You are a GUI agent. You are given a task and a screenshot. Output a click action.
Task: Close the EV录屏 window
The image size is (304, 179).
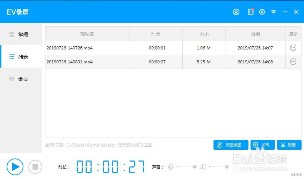296,12
